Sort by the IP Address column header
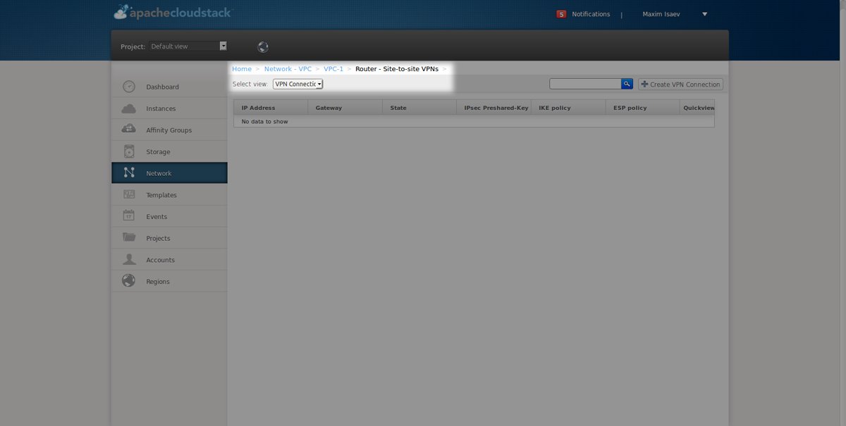Viewport: 846px width, 426px height. (271, 108)
